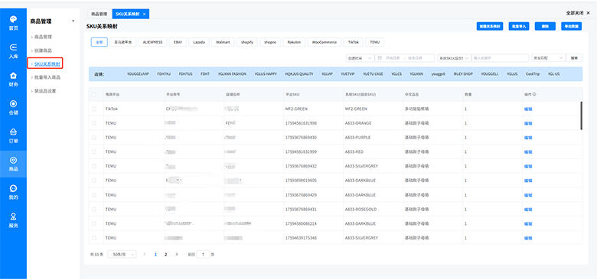The height and width of the screenshot is (280, 597).
Task: Click the 开始日期 start date field
Action: tap(393, 58)
